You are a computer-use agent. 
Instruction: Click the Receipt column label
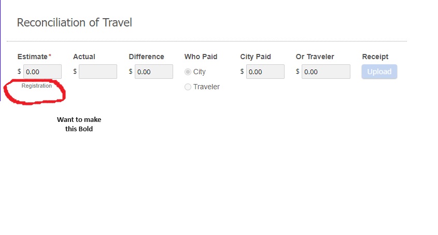(375, 57)
